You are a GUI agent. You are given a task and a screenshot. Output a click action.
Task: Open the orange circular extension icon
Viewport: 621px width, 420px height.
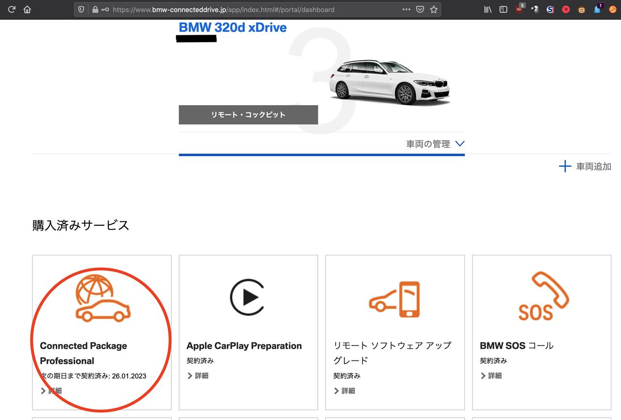pyautogui.click(x=612, y=9)
